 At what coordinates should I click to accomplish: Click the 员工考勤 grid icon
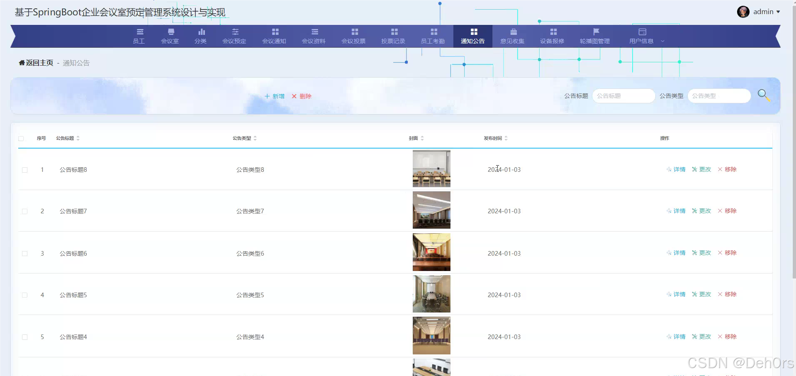tap(434, 32)
